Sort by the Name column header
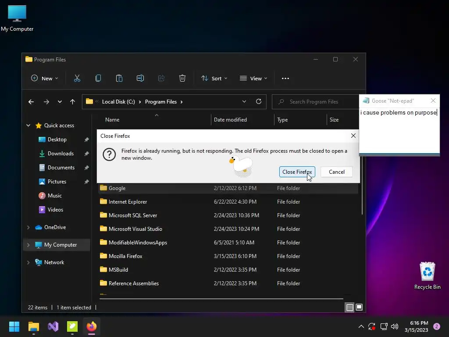449x337 pixels. [112, 120]
